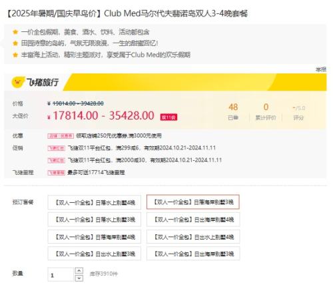Click the 库存3910件 stock text
Image resolution: width=333 pixels, height=289 pixels.
click(x=104, y=274)
